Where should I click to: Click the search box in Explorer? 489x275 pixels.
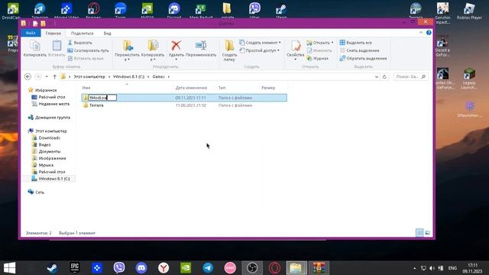[x=410, y=76]
